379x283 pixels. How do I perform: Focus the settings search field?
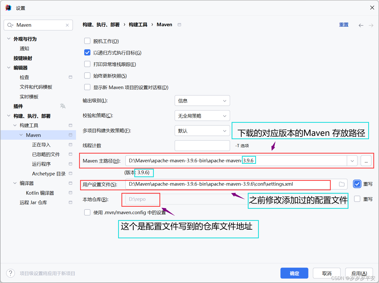pyautogui.click(x=38, y=25)
